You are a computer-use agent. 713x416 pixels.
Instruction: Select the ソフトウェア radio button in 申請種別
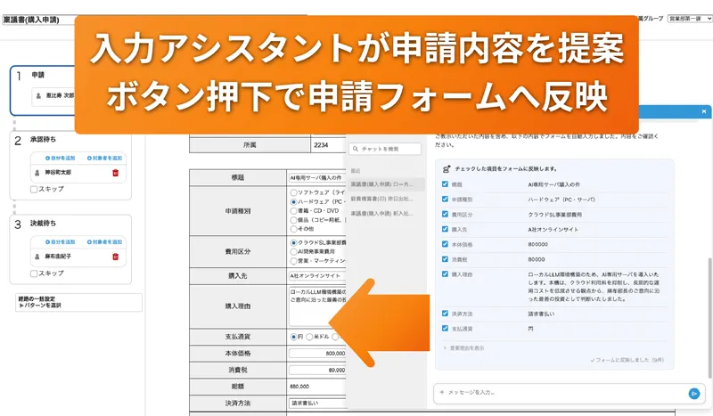tap(294, 192)
